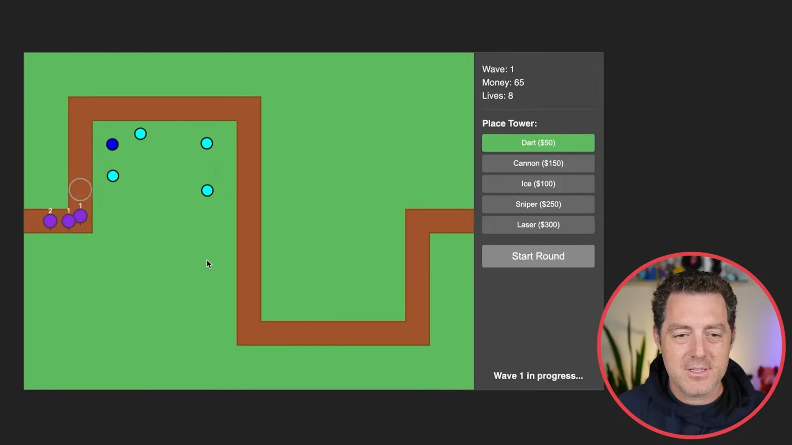
Task: Click the purple balloon labeled 2
Action: [x=50, y=221]
